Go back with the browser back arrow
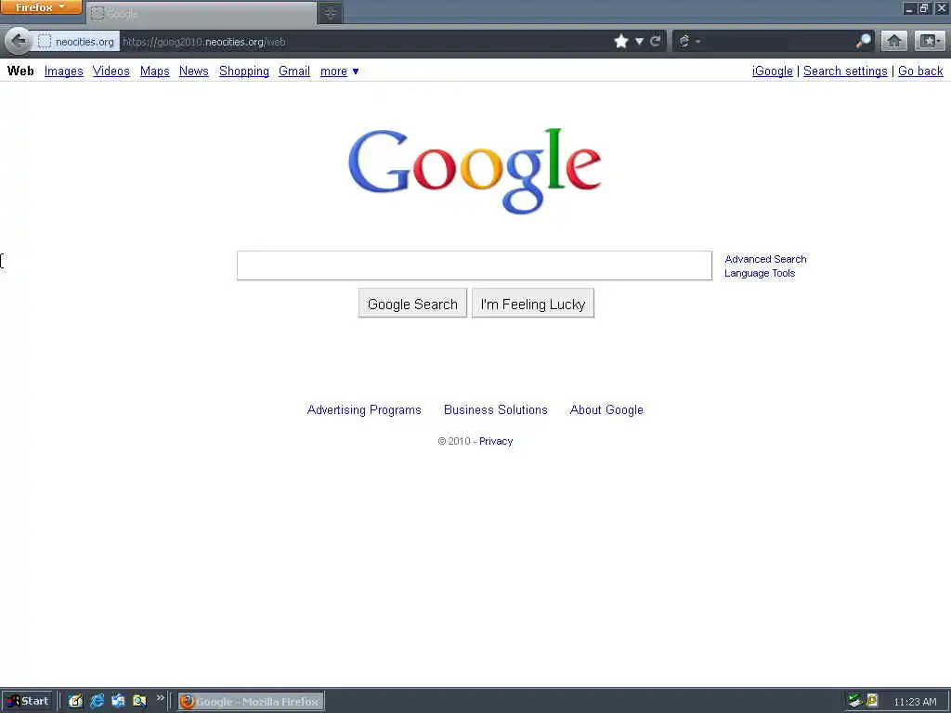The image size is (951, 713). tap(19, 41)
